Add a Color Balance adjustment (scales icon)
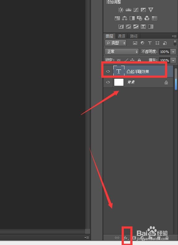The image size is (178, 245). (x=124, y=18)
